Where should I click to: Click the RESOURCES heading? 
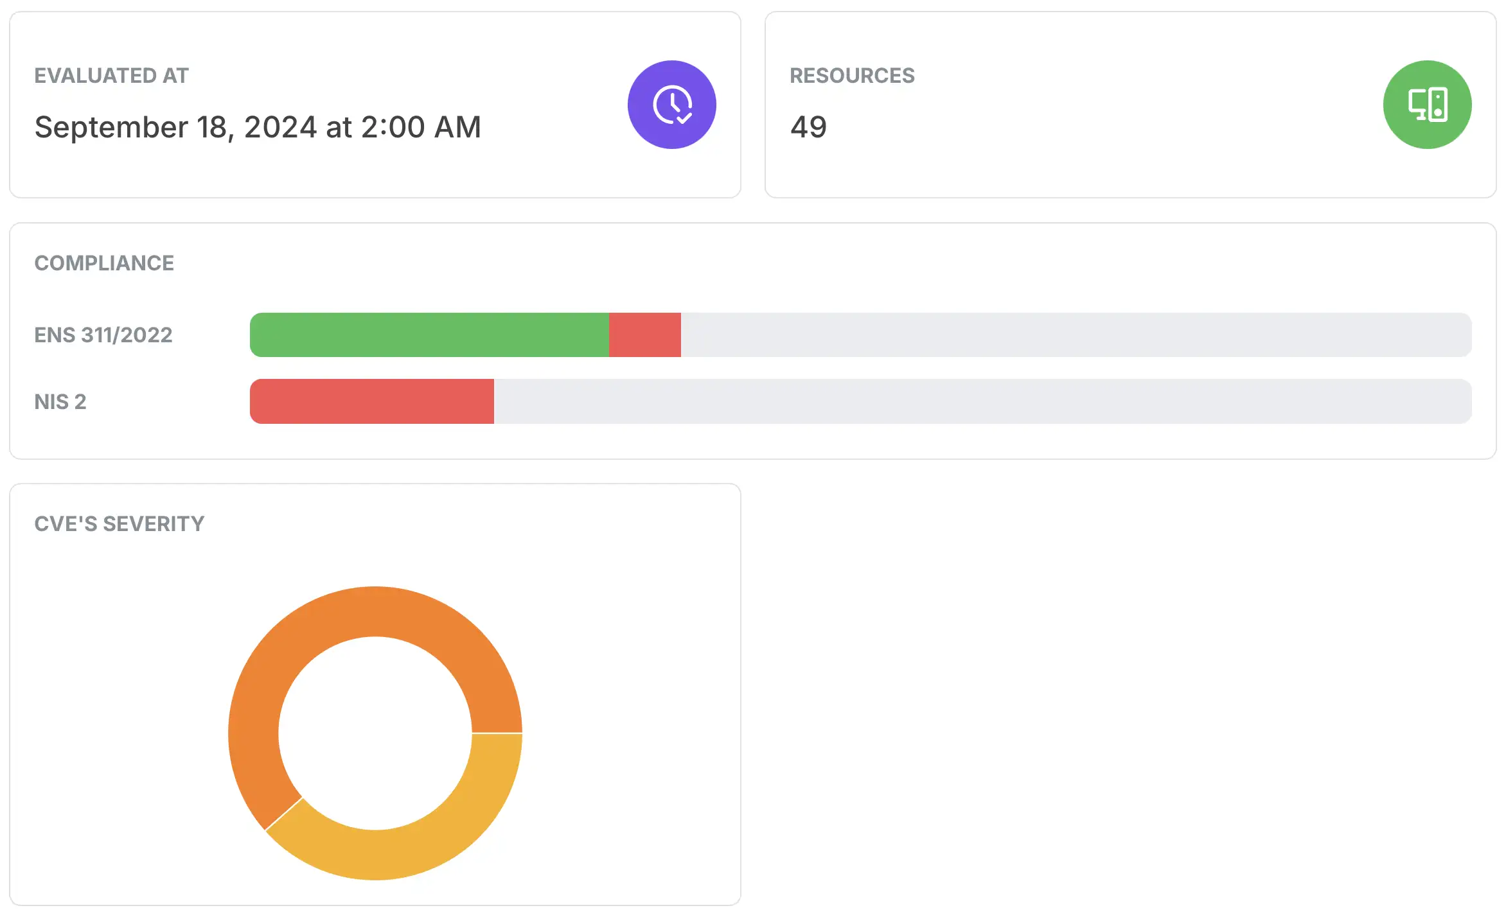coord(852,75)
